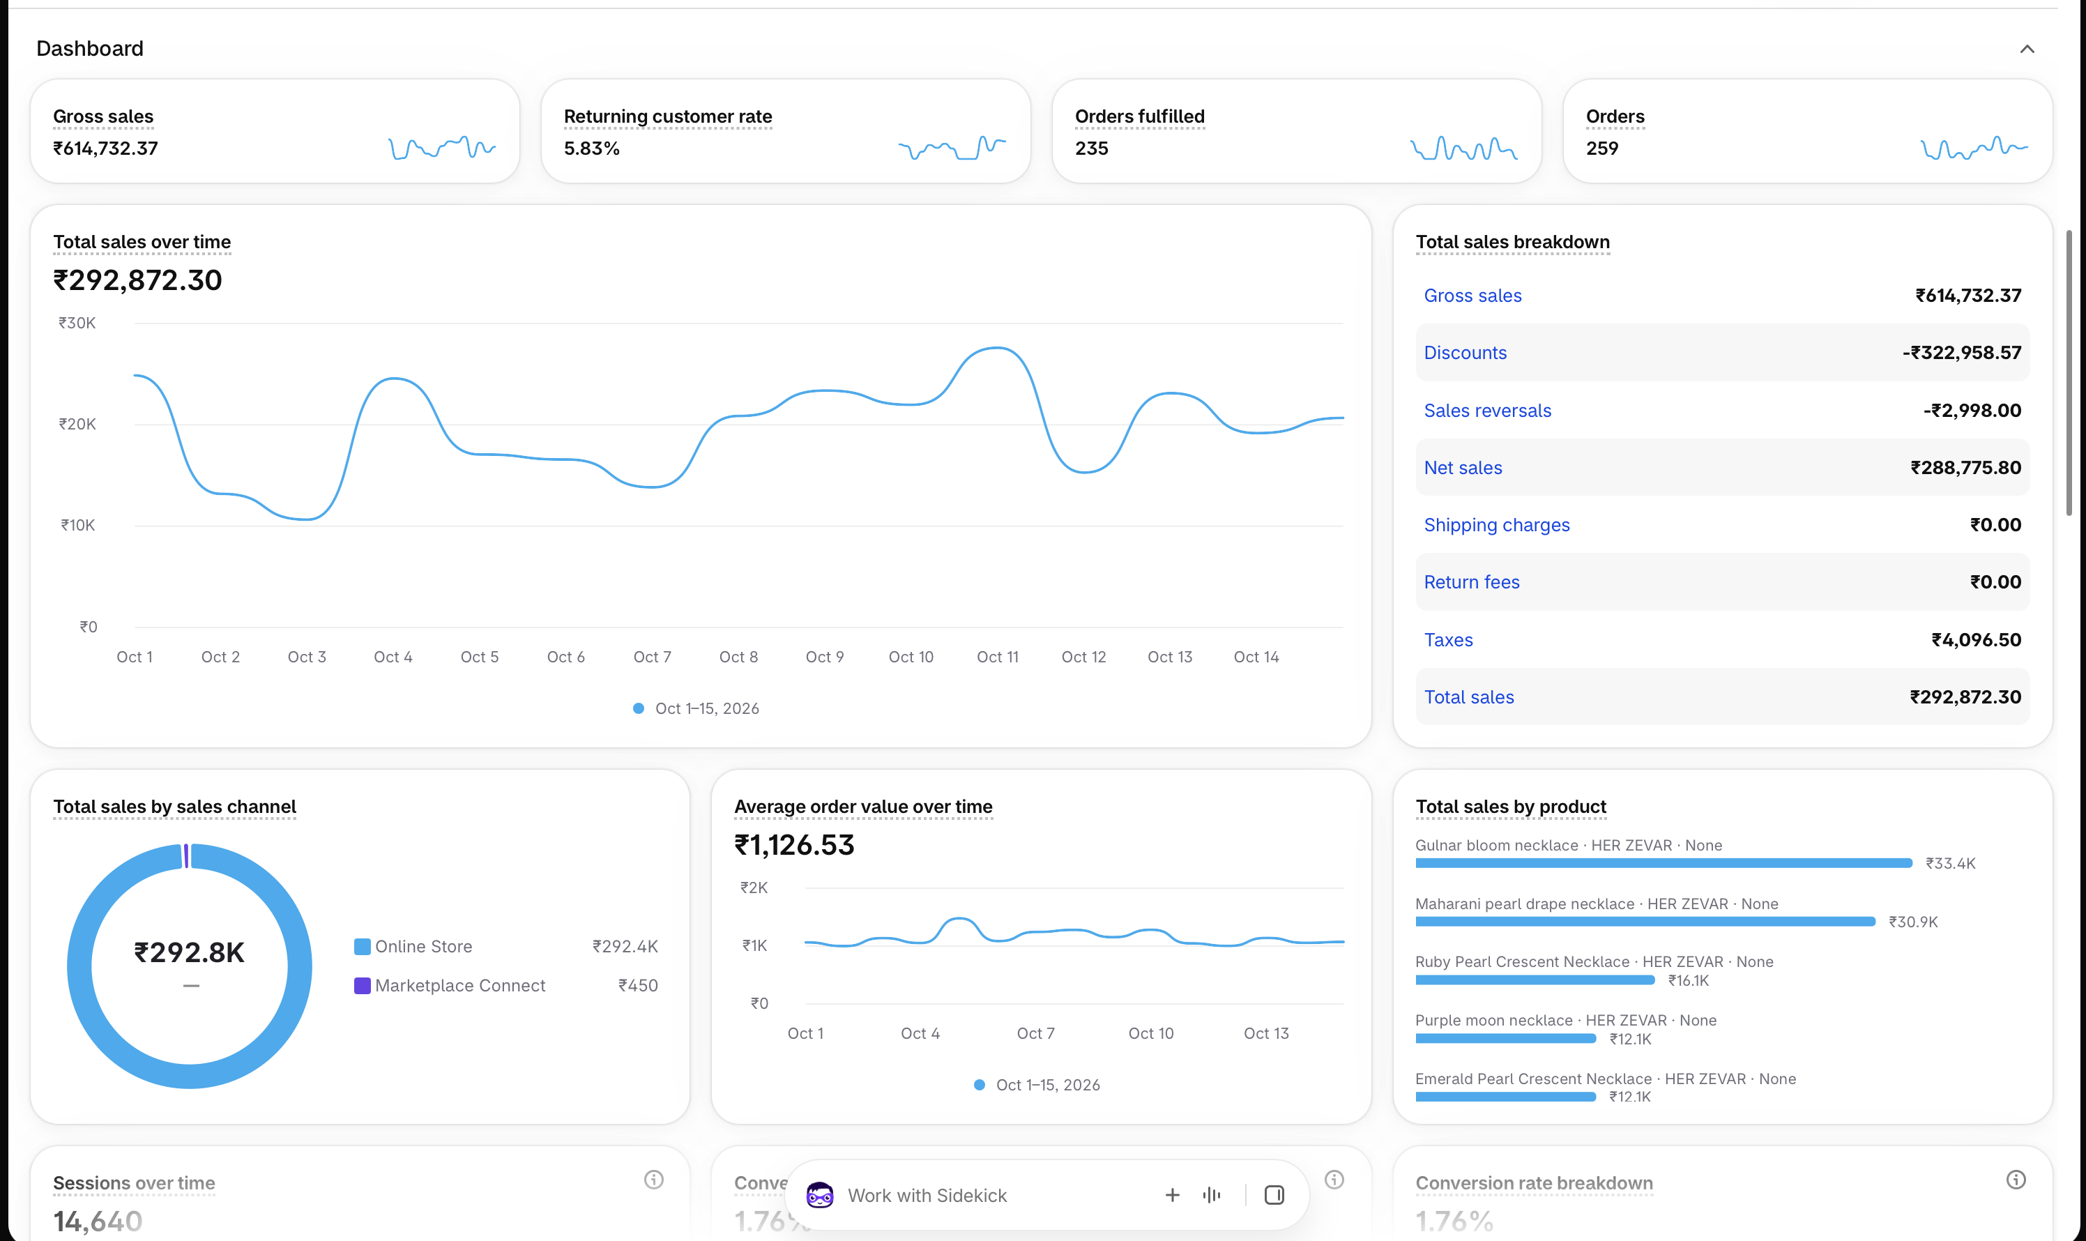This screenshot has height=1241, width=2086.
Task: Click the ₹292,872.30 total sales value
Action: [138, 280]
